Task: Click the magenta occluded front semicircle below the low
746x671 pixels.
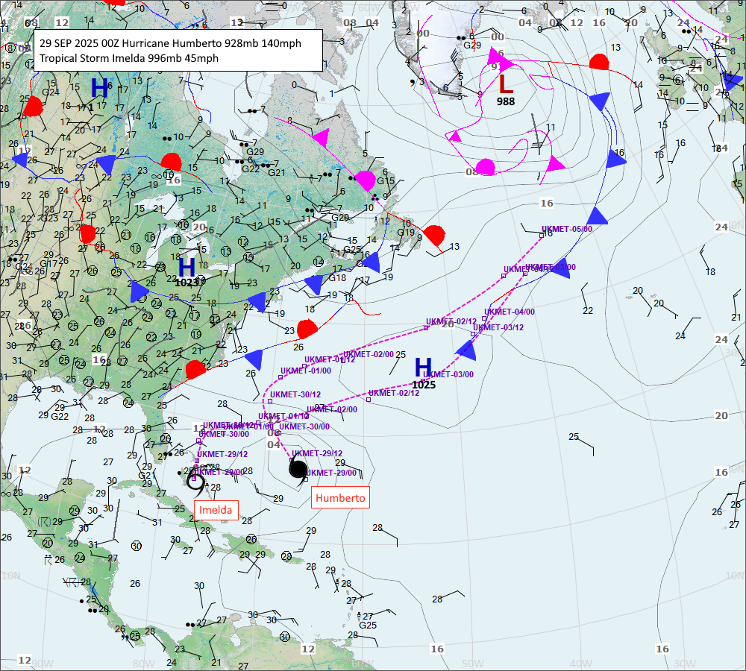Action: pos(485,166)
